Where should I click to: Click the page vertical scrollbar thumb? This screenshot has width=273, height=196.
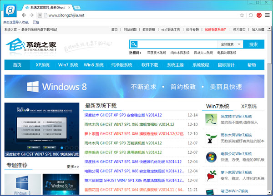click(x=269, y=46)
